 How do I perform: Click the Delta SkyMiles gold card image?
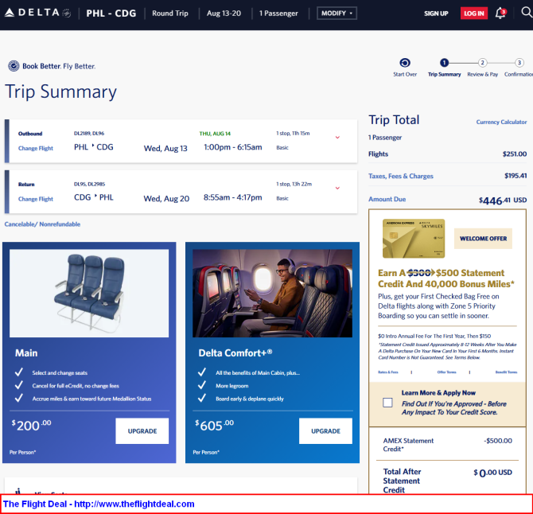(x=414, y=239)
